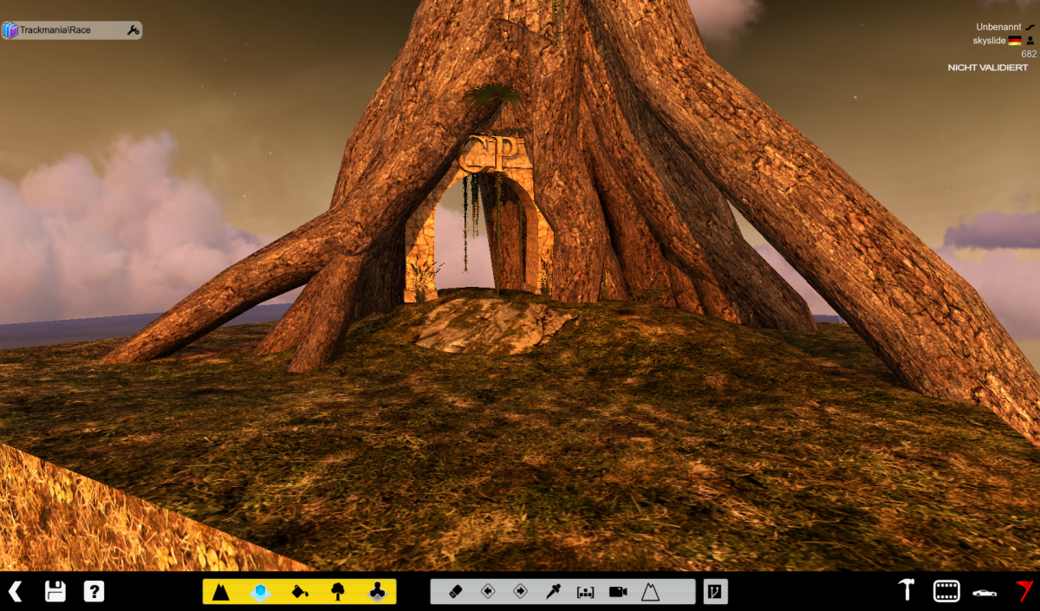This screenshot has height=611, width=1040.
Task: Select the tree decoration tool
Action: tap(338, 592)
